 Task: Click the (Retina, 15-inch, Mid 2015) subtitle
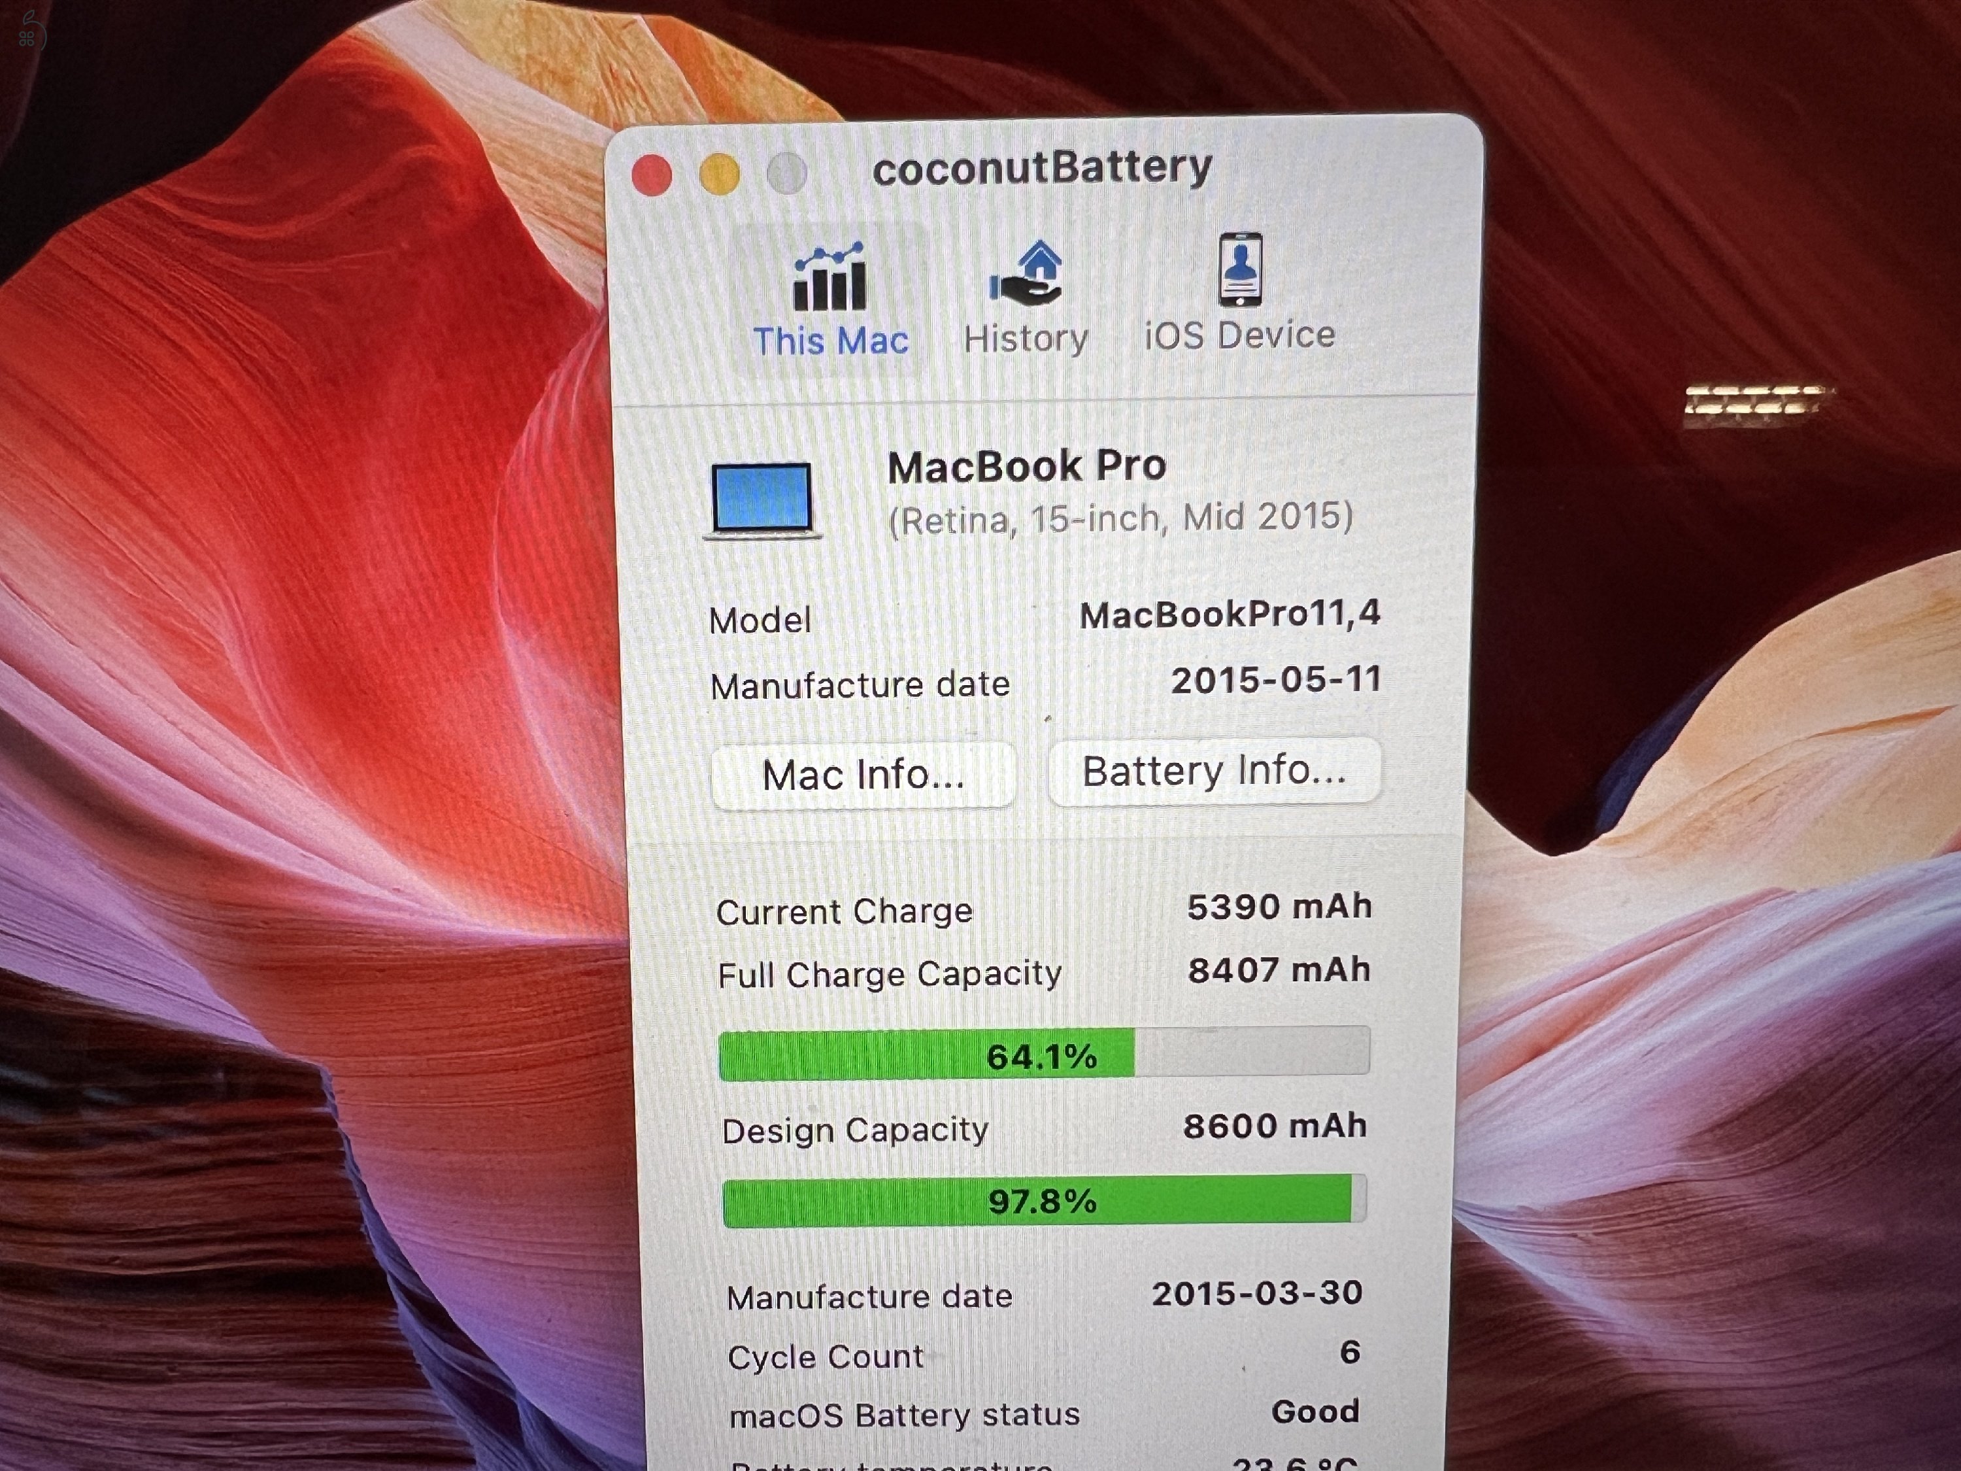coord(1120,518)
